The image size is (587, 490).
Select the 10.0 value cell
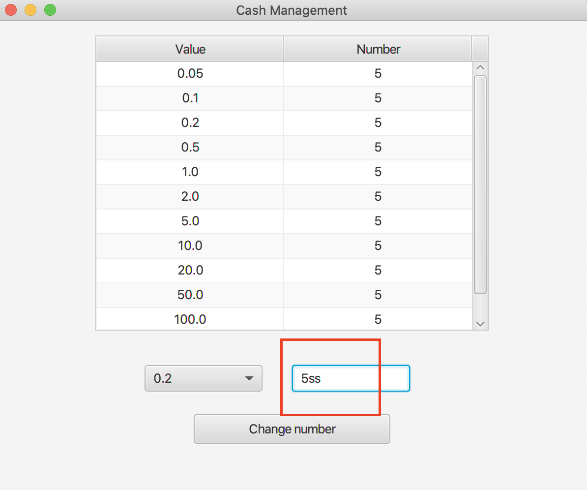click(190, 246)
